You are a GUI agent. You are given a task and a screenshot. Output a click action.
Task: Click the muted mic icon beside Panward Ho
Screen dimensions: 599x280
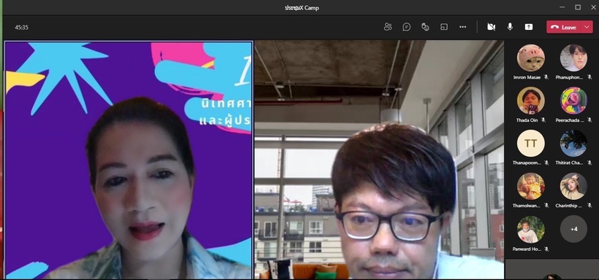pos(546,249)
